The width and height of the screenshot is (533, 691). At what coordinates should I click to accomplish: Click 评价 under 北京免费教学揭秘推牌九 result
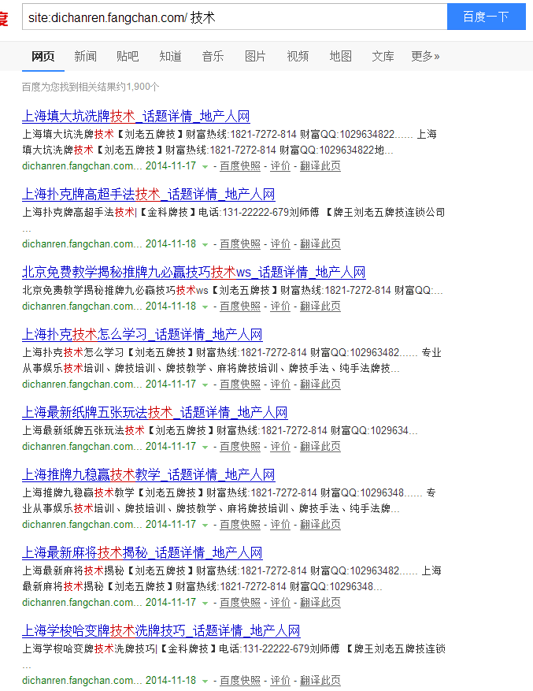pyautogui.click(x=280, y=306)
